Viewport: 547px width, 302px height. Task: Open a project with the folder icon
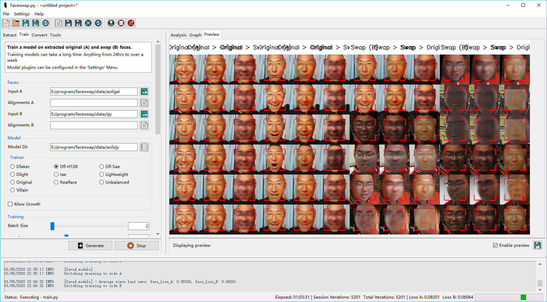point(16,23)
